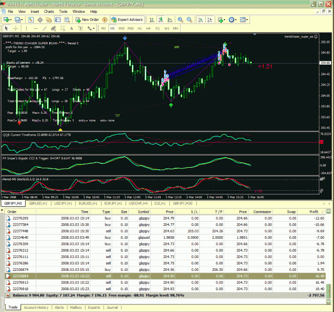Switch to M1 timeframe
Image resolution: width=334 pixels, height=312 pixels.
pos(104,28)
